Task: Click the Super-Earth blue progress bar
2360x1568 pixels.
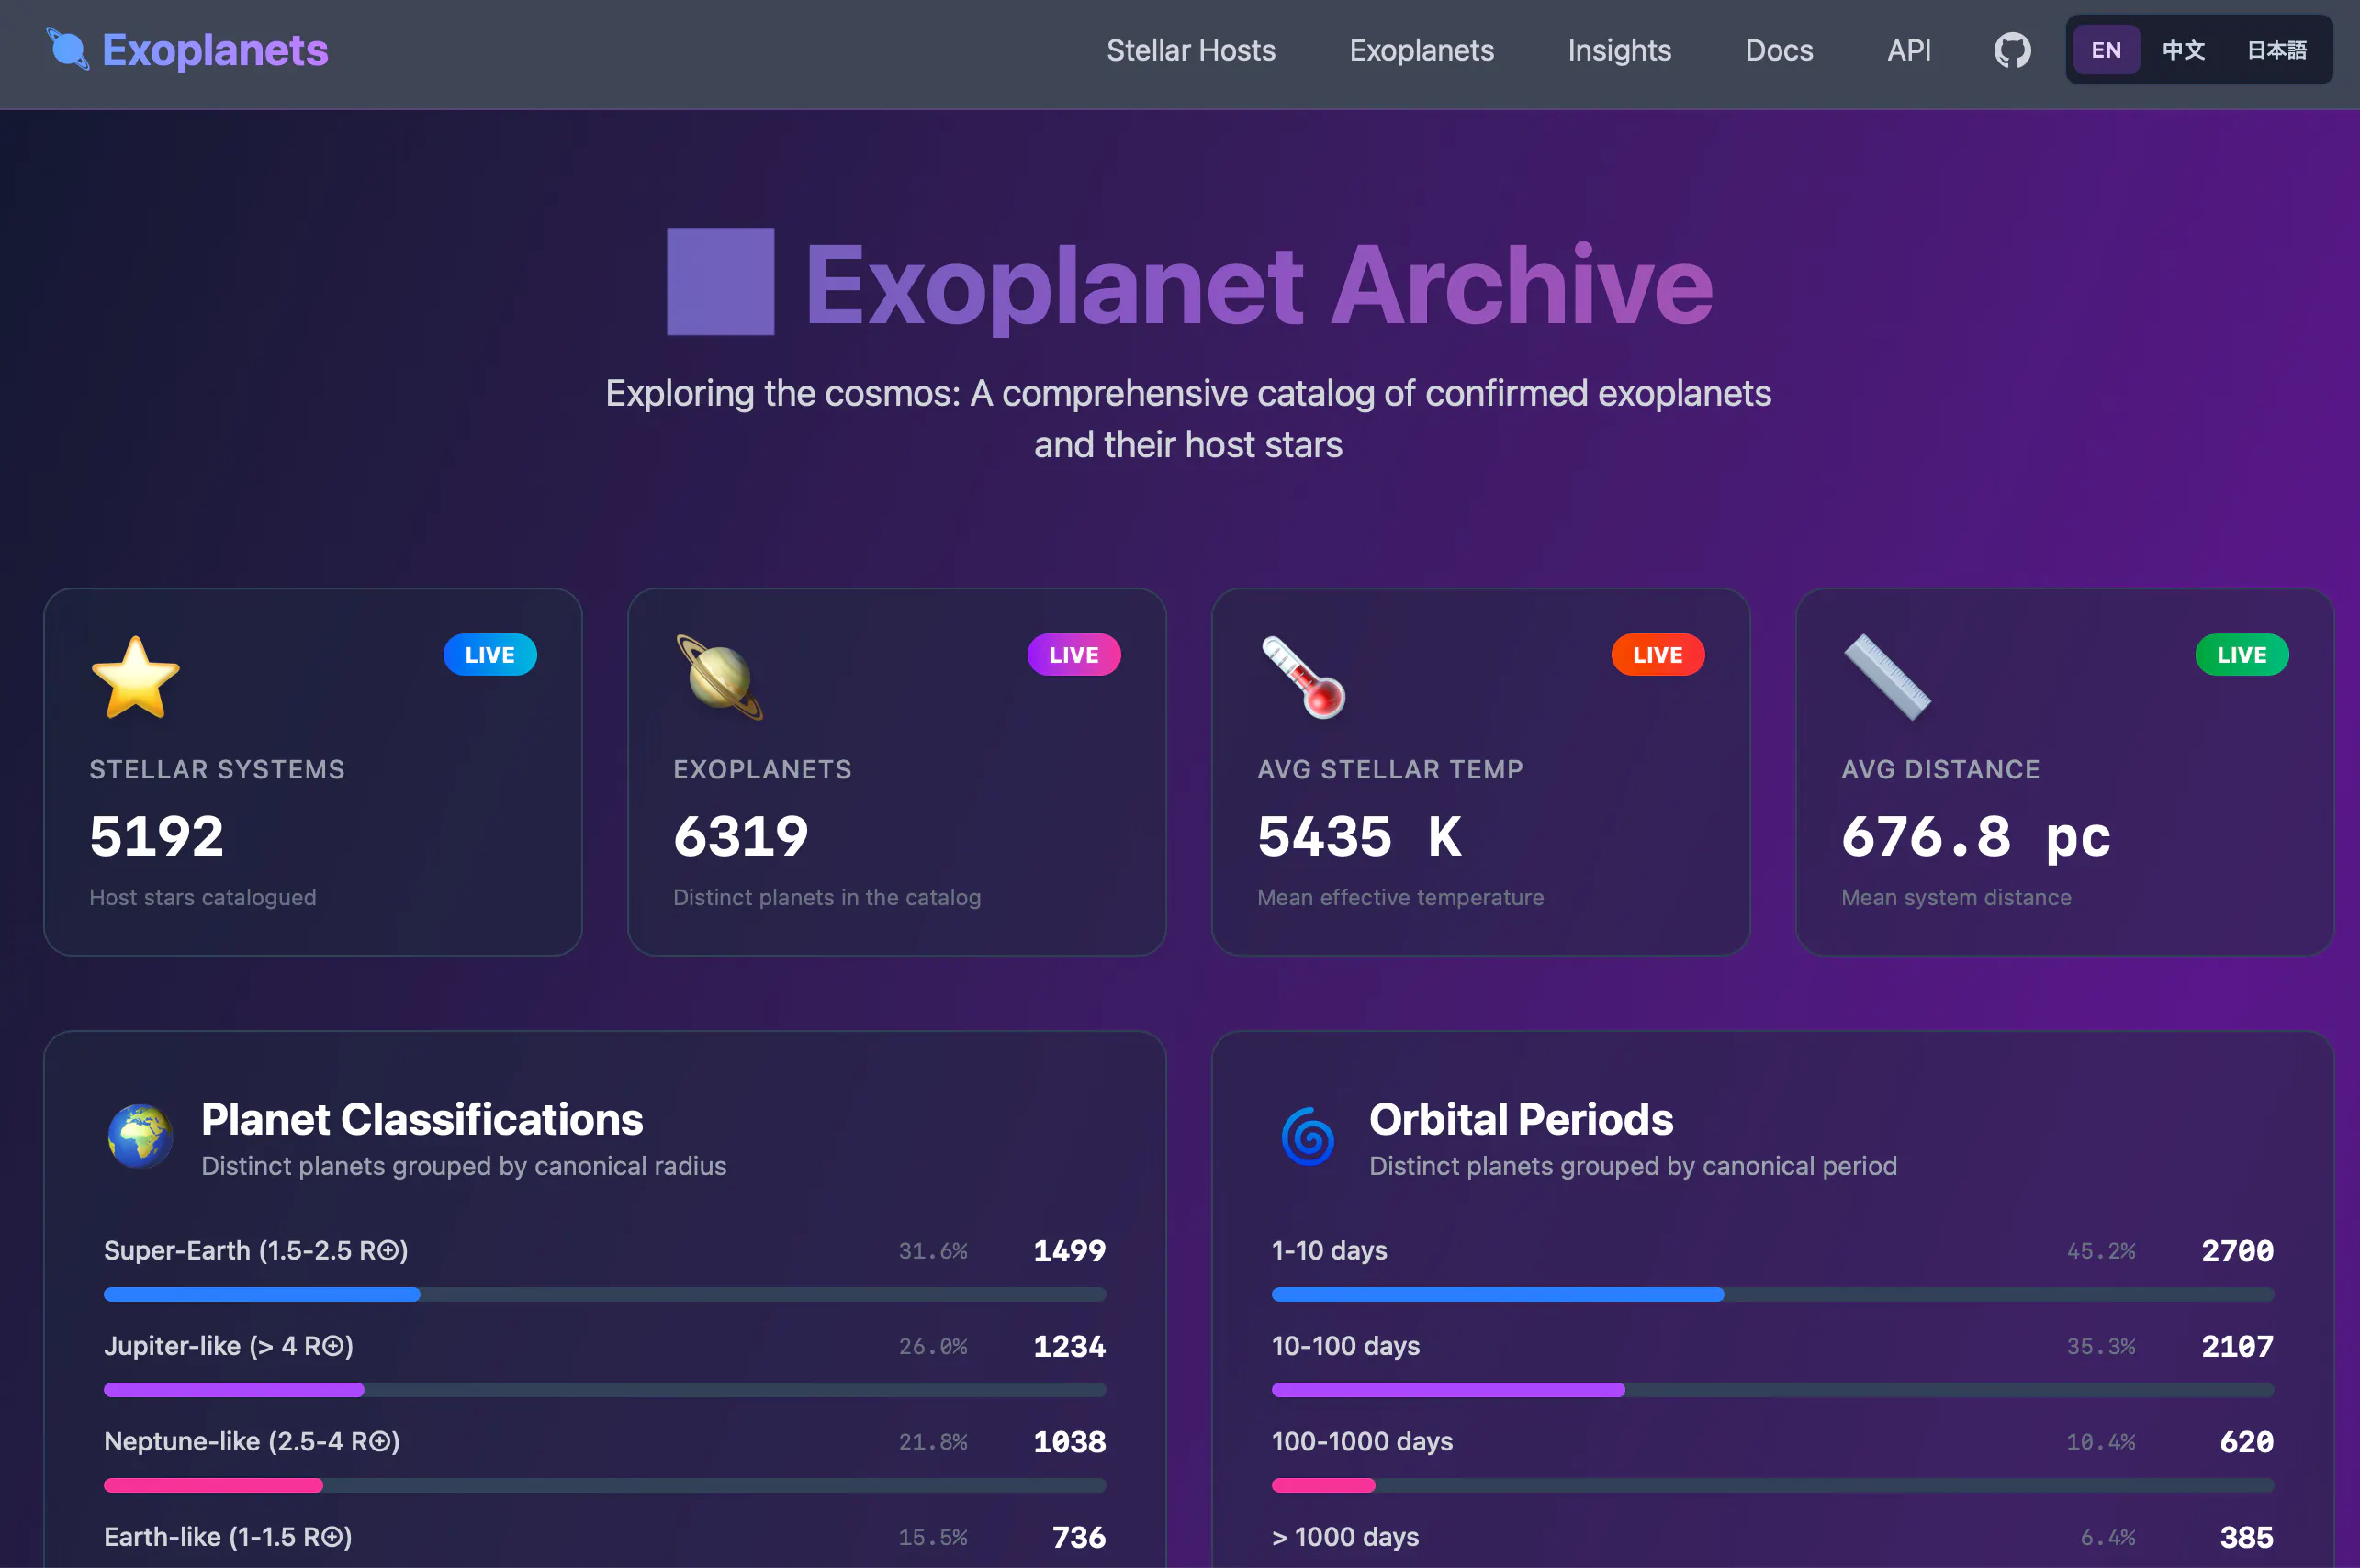Action: [x=262, y=1294]
